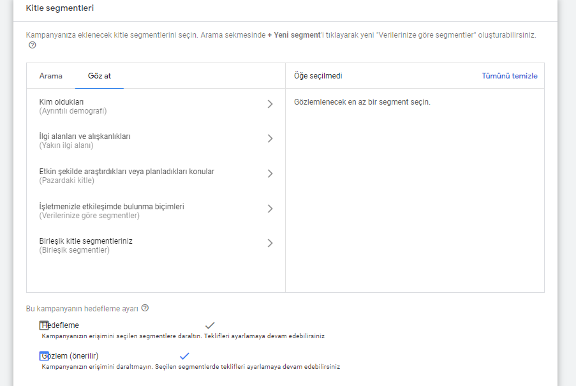Click Tümünü temizle link
576x386 pixels.
click(x=509, y=76)
